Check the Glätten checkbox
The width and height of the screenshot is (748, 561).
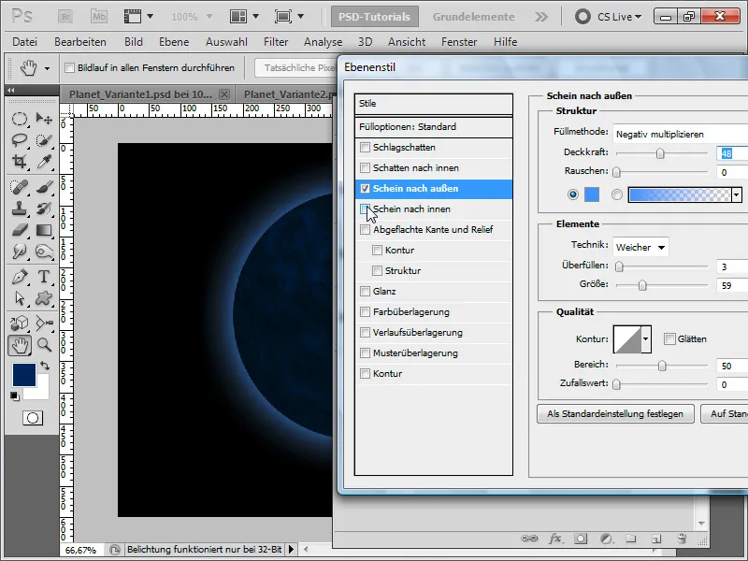669,339
